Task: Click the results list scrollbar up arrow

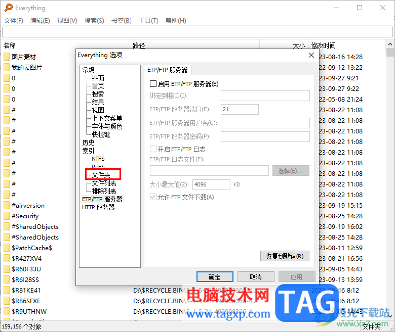Action: pyautogui.click(x=390, y=44)
